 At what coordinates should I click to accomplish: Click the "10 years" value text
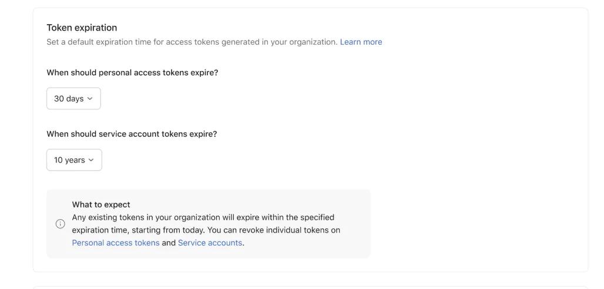69,160
